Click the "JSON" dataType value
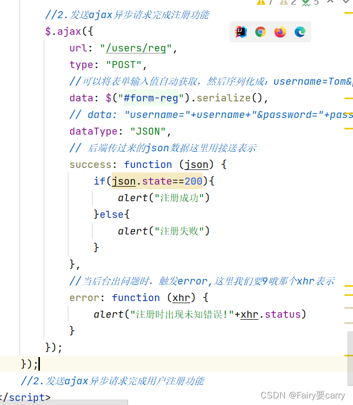This screenshot has height=405, width=353. click(148, 132)
